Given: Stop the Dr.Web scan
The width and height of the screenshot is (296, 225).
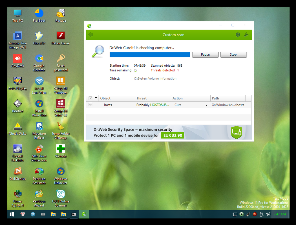Looking at the screenshot, I should coord(233,55).
